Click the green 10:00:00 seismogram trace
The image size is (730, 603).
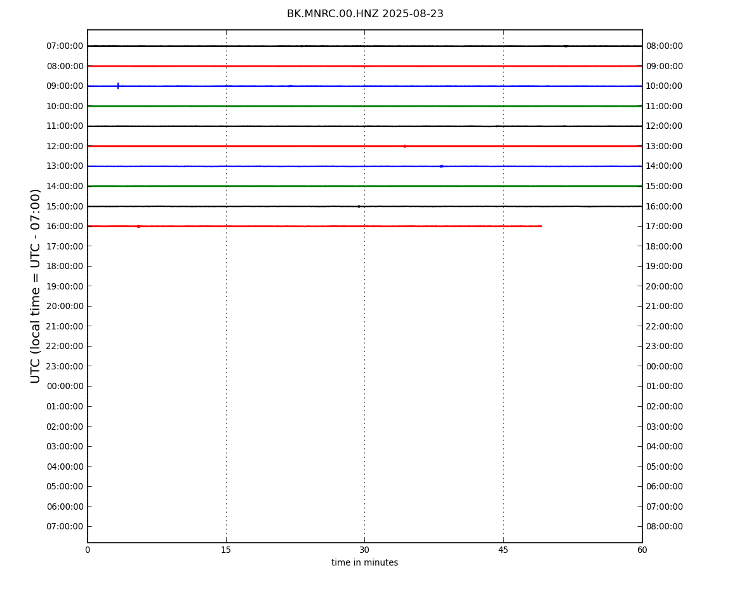[364, 106]
